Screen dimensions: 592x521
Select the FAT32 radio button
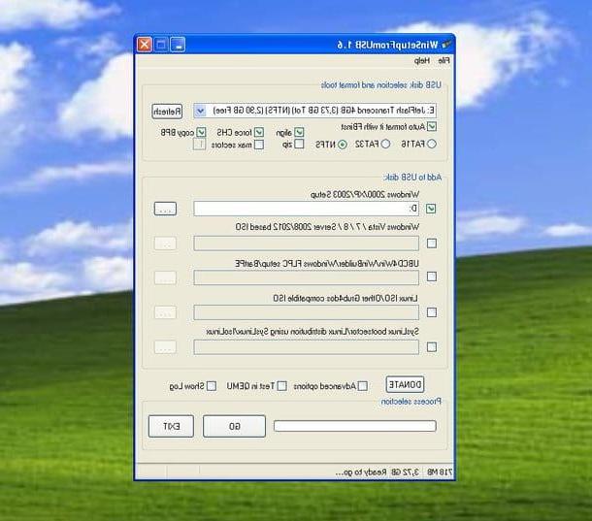(x=385, y=144)
